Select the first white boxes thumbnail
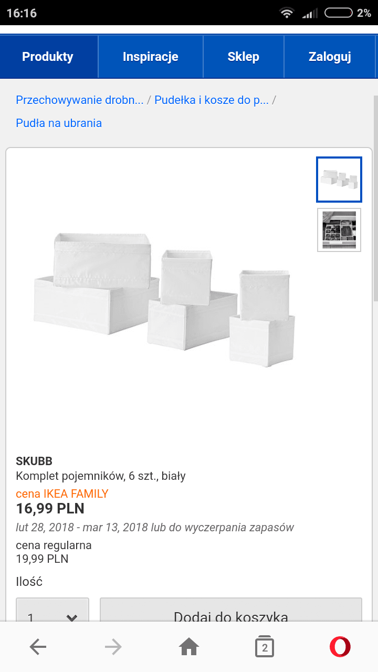378x672 pixels. pos(339,180)
